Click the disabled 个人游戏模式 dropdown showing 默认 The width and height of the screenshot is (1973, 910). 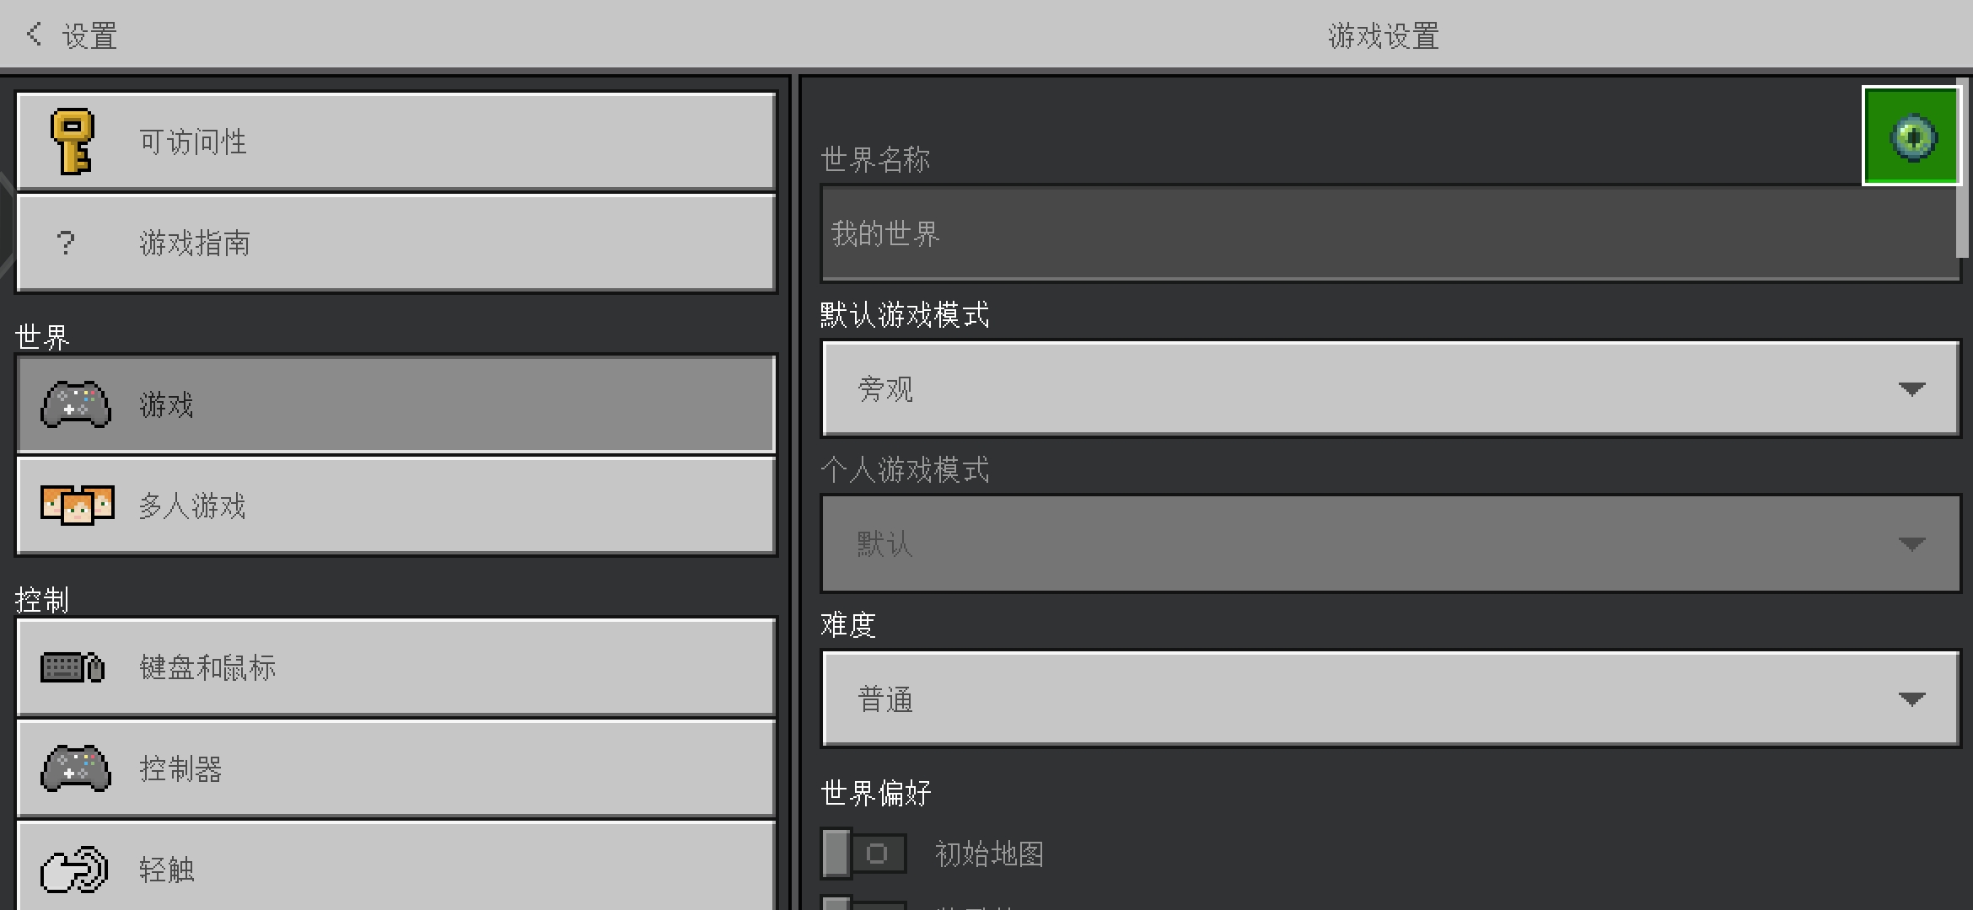click(x=1390, y=543)
